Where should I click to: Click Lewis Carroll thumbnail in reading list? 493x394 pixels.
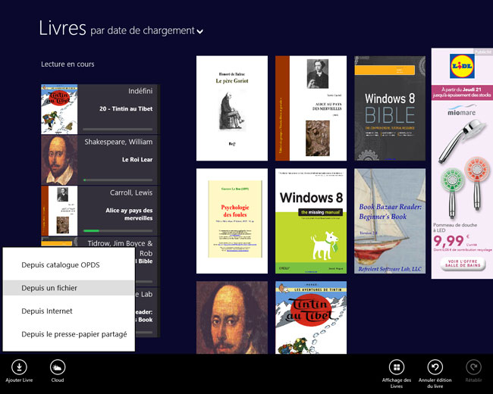(x=59, y=211)
